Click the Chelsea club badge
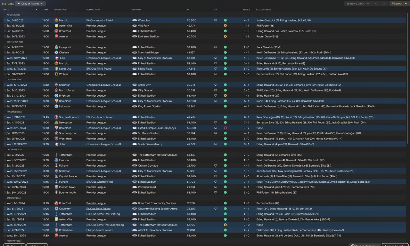Viewport: 410px width, 246px height. click(56, 52)
